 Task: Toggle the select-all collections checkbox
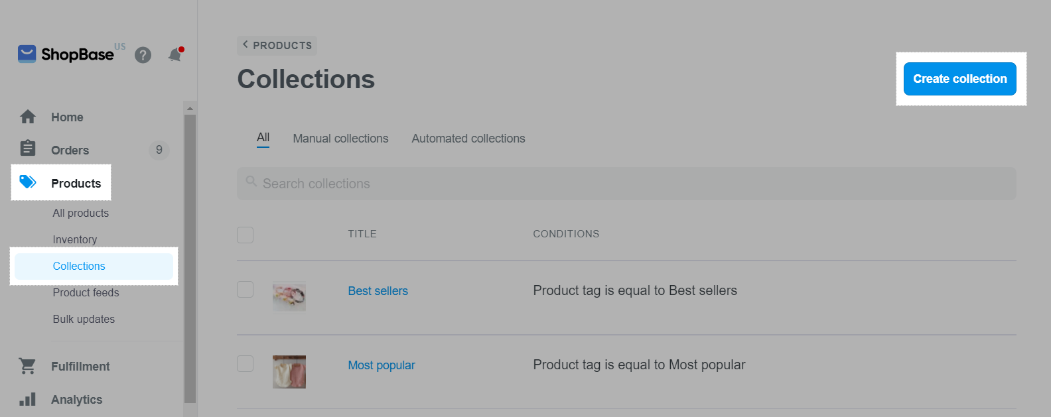tap(245, 235)
